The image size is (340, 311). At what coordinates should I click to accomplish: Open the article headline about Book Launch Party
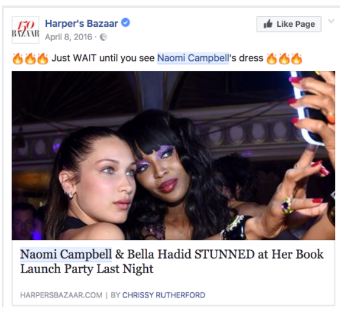click(x=172, y=262)
